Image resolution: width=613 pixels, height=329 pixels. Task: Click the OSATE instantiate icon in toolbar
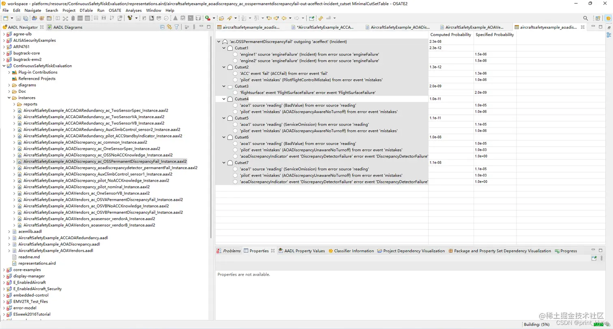pos(130,18)
